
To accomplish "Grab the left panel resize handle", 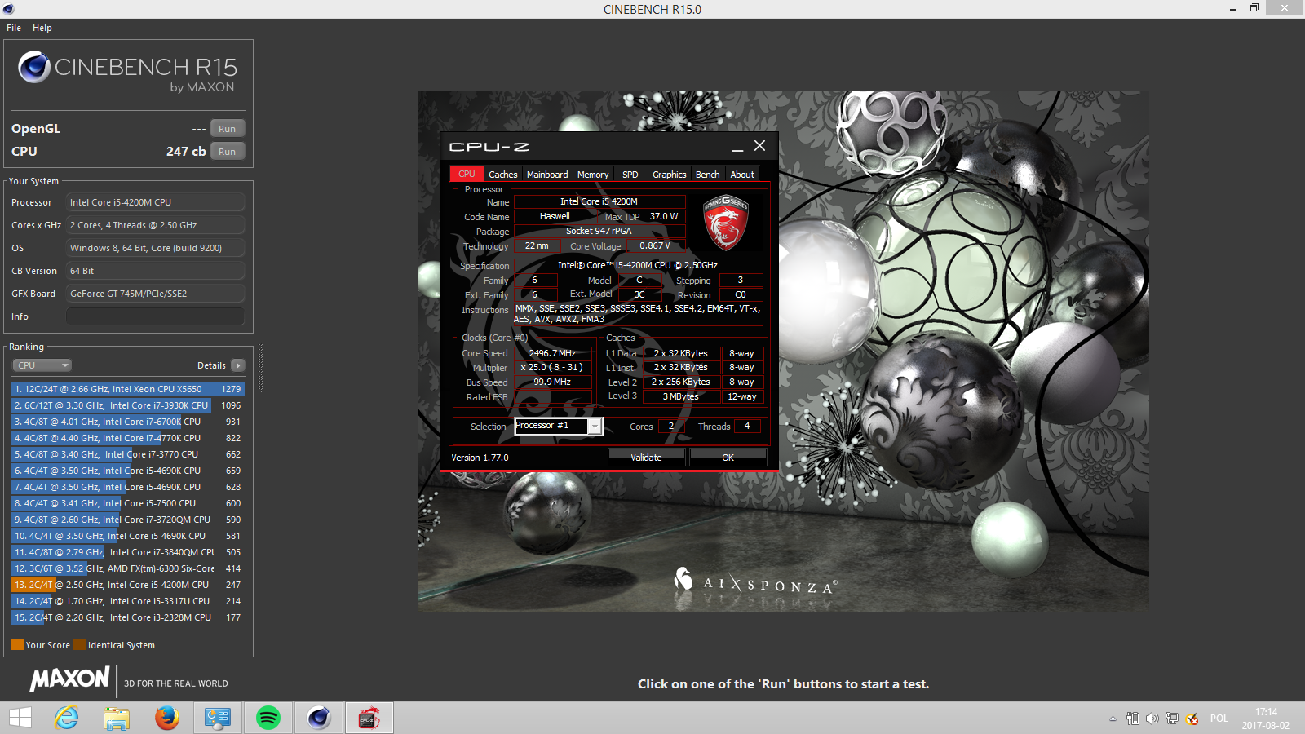I will click(260, 369).
